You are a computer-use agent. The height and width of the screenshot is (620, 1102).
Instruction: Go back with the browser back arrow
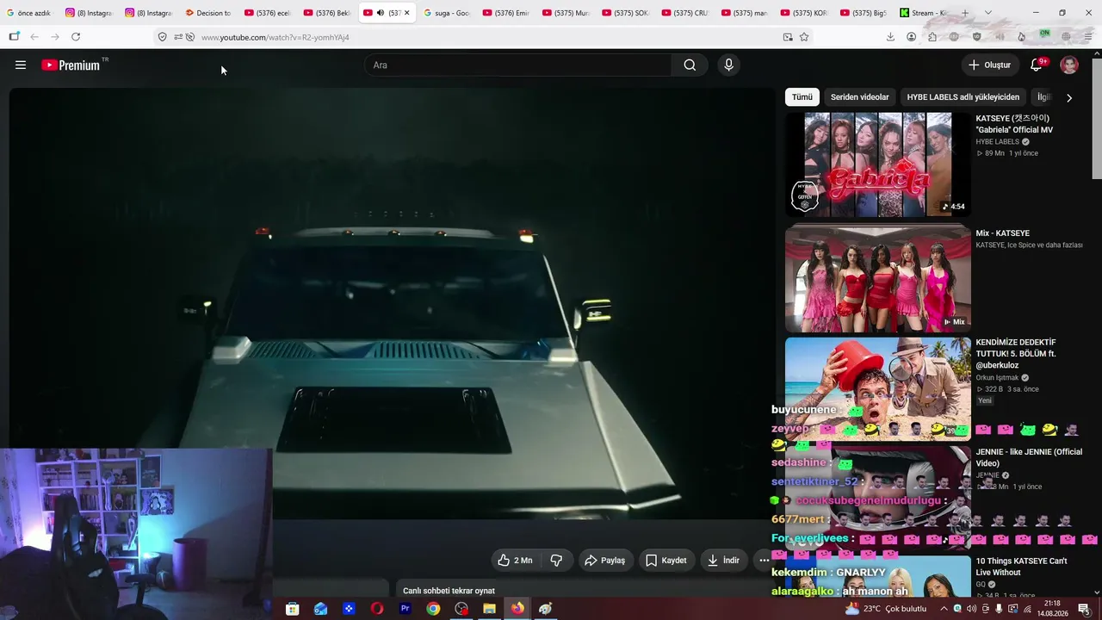pyautogui.click(x=34, y=37)
